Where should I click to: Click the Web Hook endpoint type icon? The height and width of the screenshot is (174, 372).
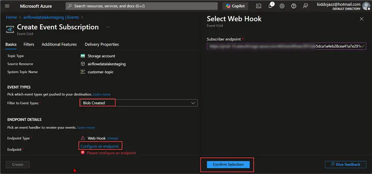coord(83,138)
